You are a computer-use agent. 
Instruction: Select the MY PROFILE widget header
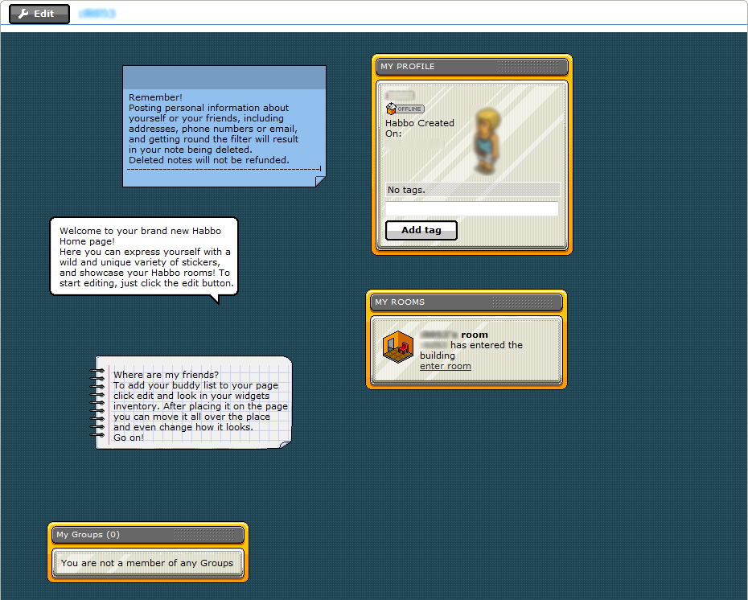click(472, 67)
